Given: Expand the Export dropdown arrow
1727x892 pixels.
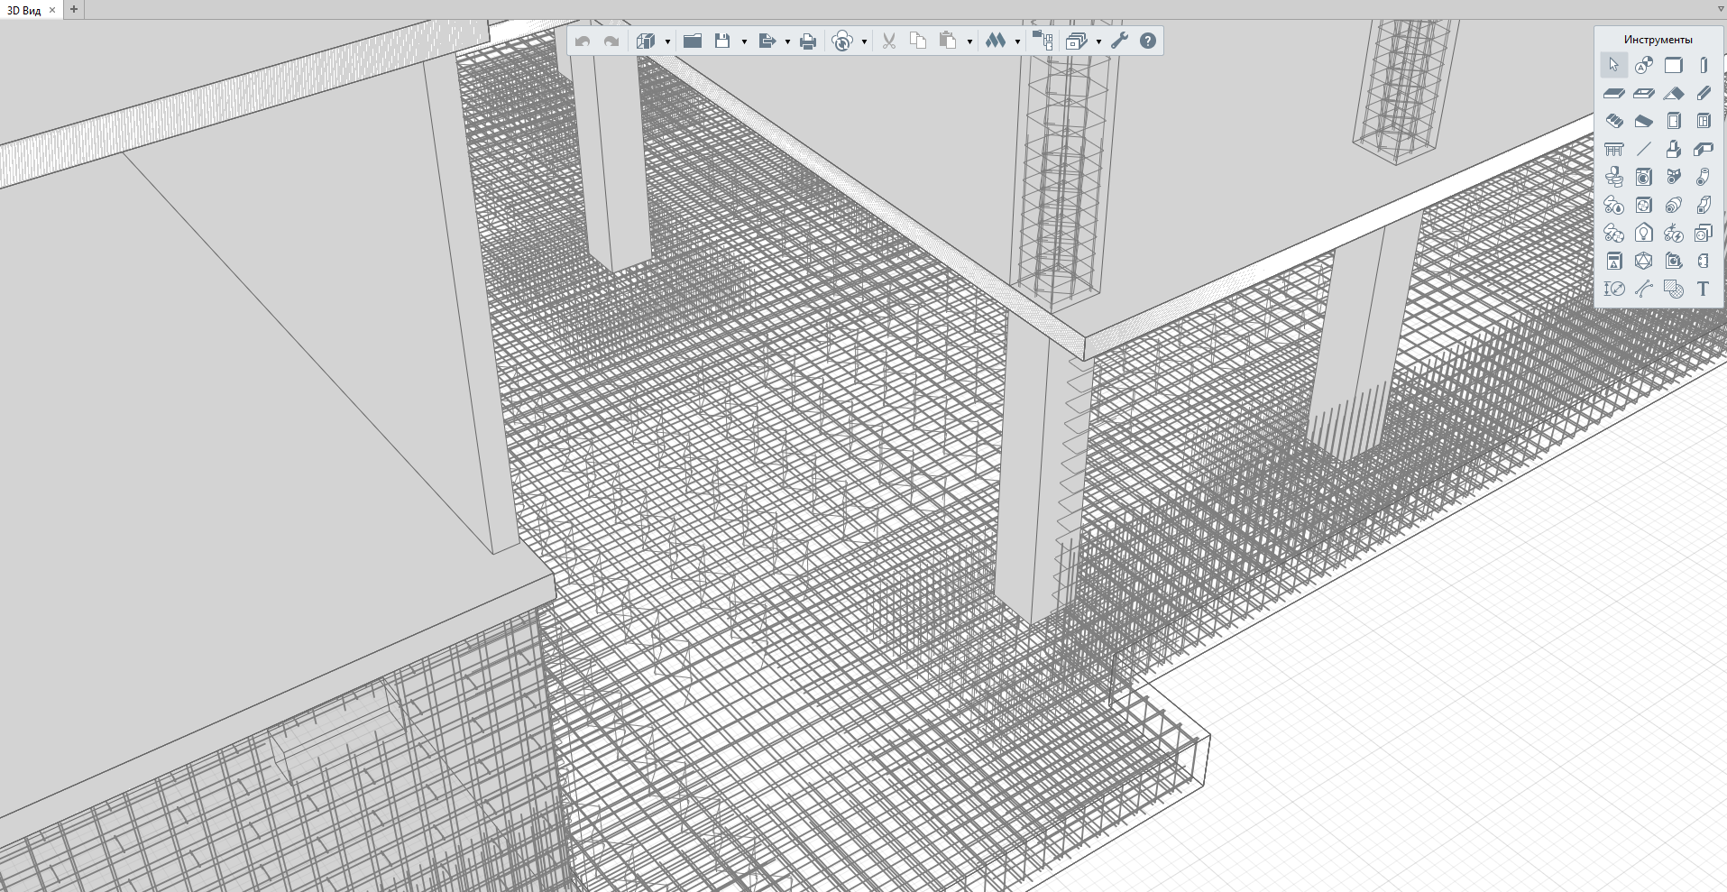Looking at the screenshot, I should (x=787, y=42).
